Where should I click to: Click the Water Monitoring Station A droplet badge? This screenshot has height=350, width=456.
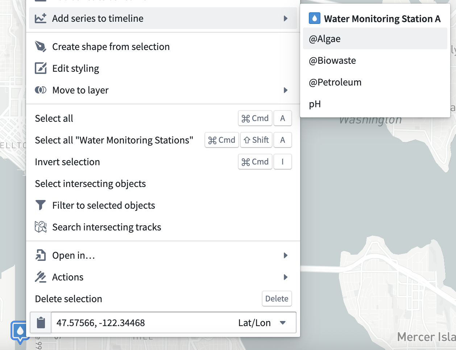[314, 18]
